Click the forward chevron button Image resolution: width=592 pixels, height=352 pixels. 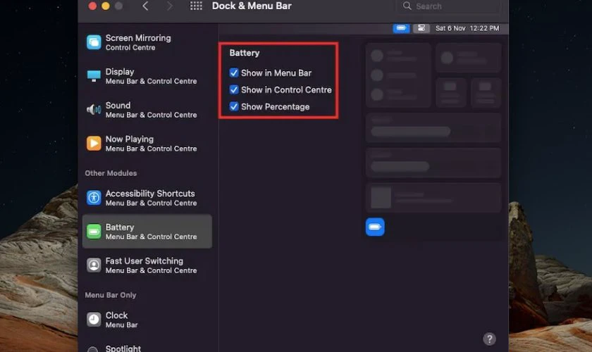[x=169, y=6]
